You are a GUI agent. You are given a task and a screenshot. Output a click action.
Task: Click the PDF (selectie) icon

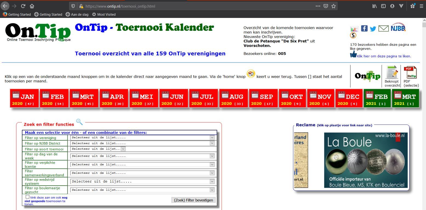[411, 72]
